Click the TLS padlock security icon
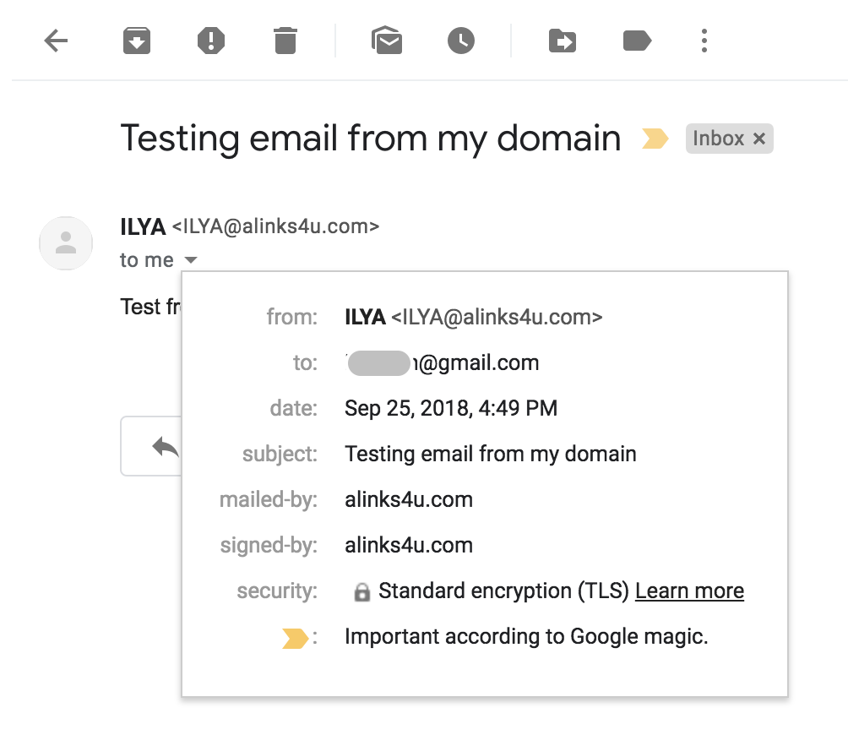 pyautogui.click(x=361, y=592)
